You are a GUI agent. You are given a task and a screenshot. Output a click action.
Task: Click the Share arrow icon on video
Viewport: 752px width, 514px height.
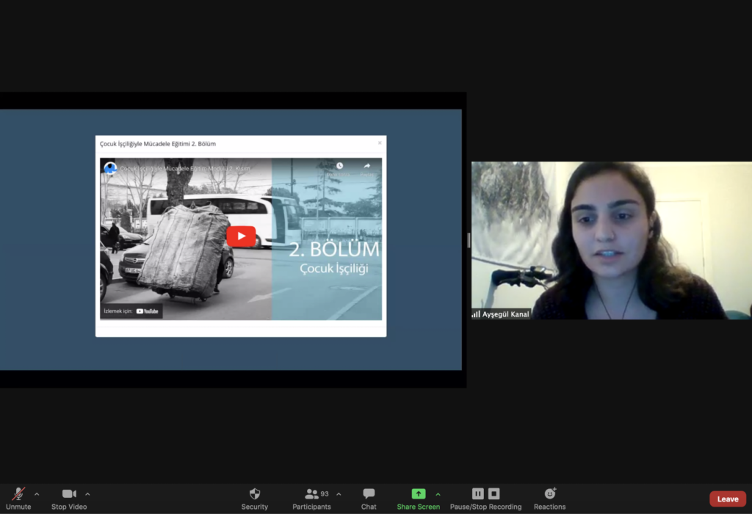coord(367,166)
